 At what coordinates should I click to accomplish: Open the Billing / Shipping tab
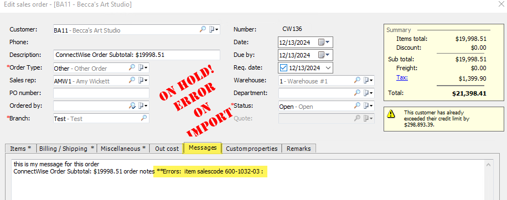pos(66,149)
